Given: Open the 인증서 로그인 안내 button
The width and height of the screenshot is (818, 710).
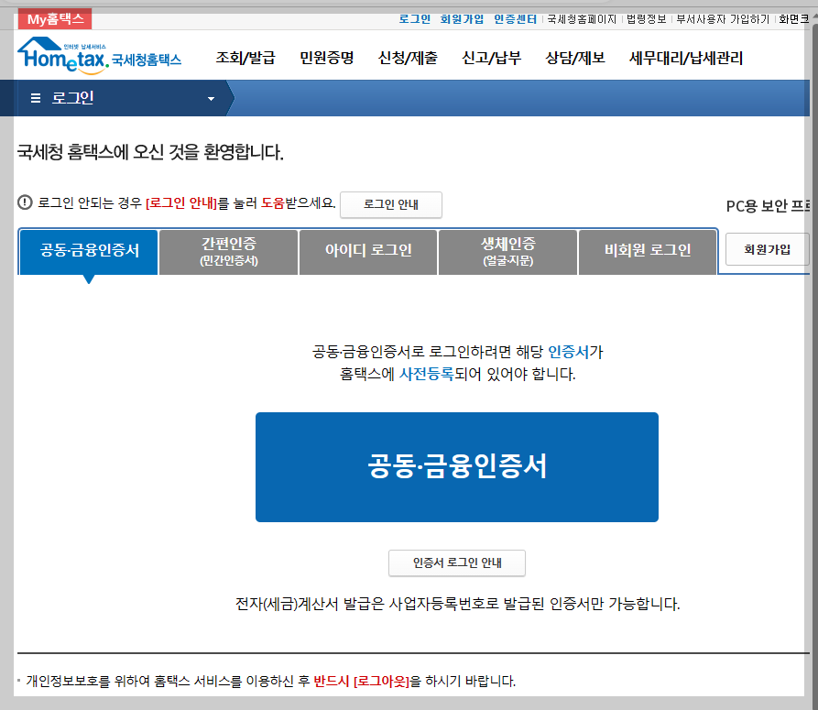Looking at the screenshot, I should click(456, 563).
